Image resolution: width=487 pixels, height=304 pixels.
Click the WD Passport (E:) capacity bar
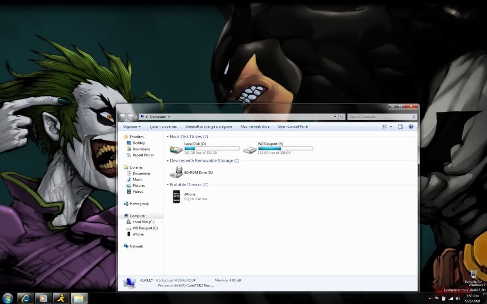coord(285,149)
